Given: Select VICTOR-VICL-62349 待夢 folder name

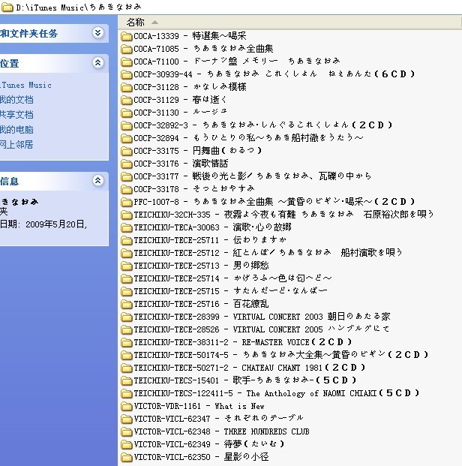Looking at the screenshot, I should tap(209, 444).
